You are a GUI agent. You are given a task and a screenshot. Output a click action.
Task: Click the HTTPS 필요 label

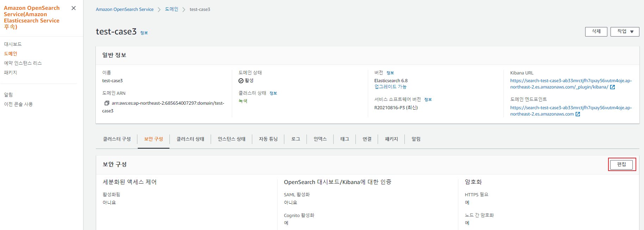(477, 195)
